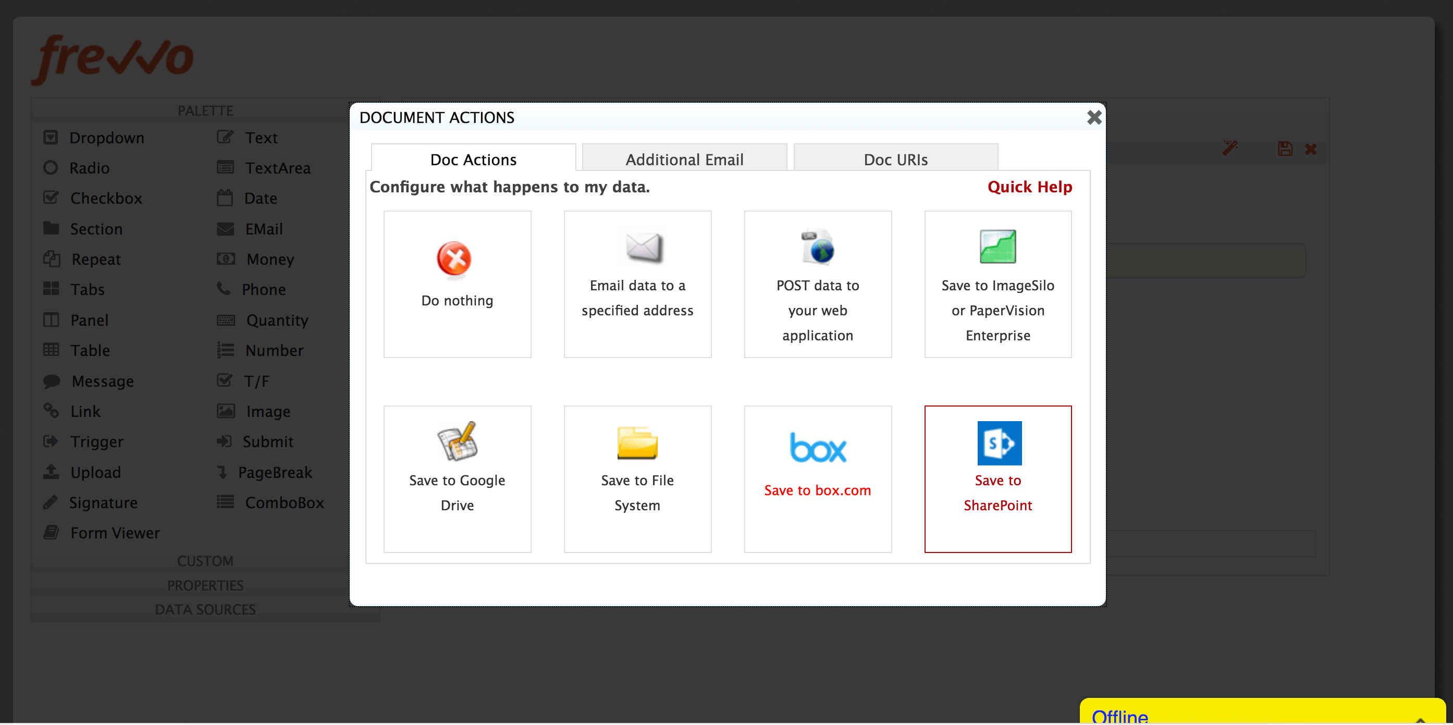Viewport: 1453px width, 725px height.
Task: Select the Save to ImageSilo chart icon
Action: [998, 247]
